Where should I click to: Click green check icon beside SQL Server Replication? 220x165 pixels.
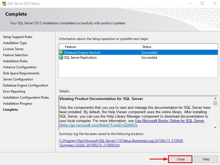click(61, 57)
